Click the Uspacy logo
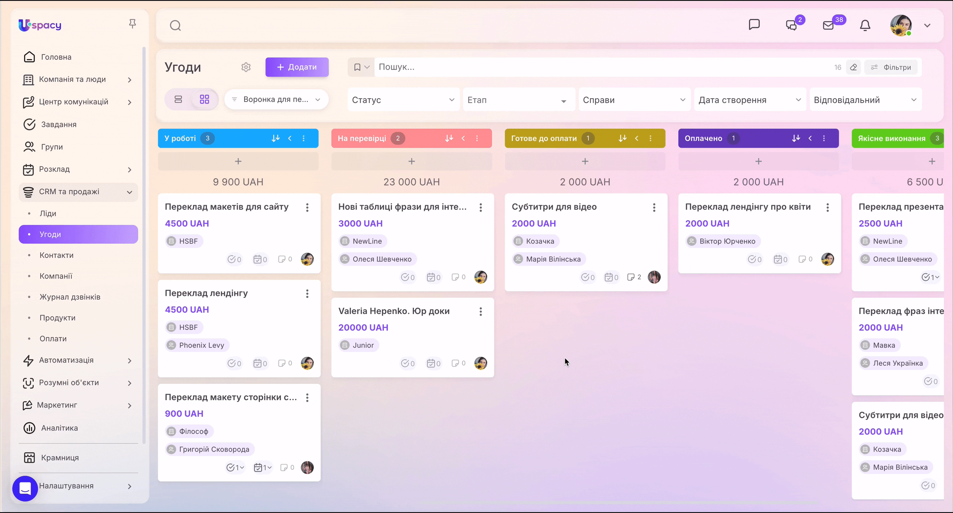Screen dimensions: 953x513 40,25
